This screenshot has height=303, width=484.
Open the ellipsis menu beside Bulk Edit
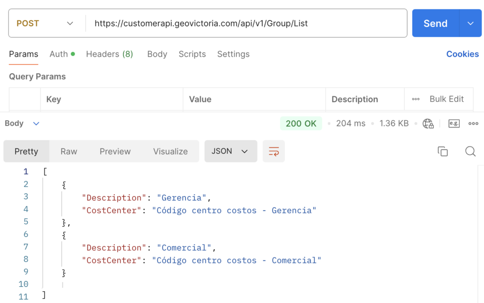[416, 99]
